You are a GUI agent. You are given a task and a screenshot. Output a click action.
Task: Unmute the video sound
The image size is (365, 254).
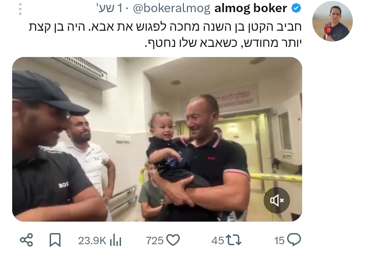tap(276, 200)
